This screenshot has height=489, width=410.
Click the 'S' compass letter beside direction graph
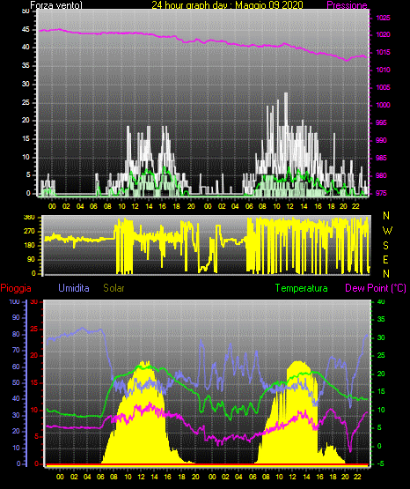[385, 246]
